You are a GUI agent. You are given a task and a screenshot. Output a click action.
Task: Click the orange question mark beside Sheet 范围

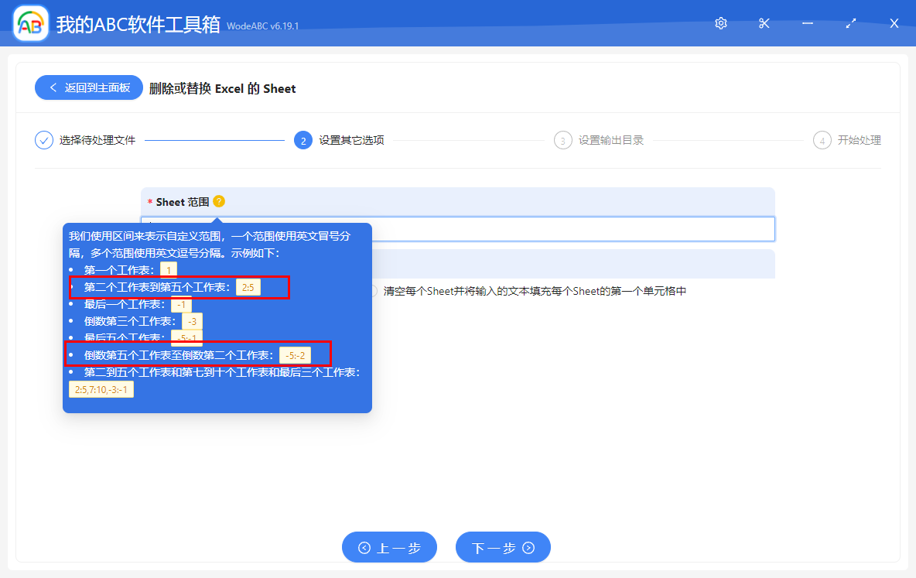[x=218, y=201]
